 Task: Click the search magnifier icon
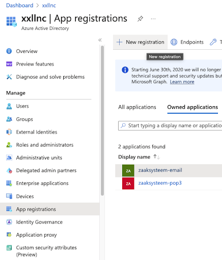(123, 125)
